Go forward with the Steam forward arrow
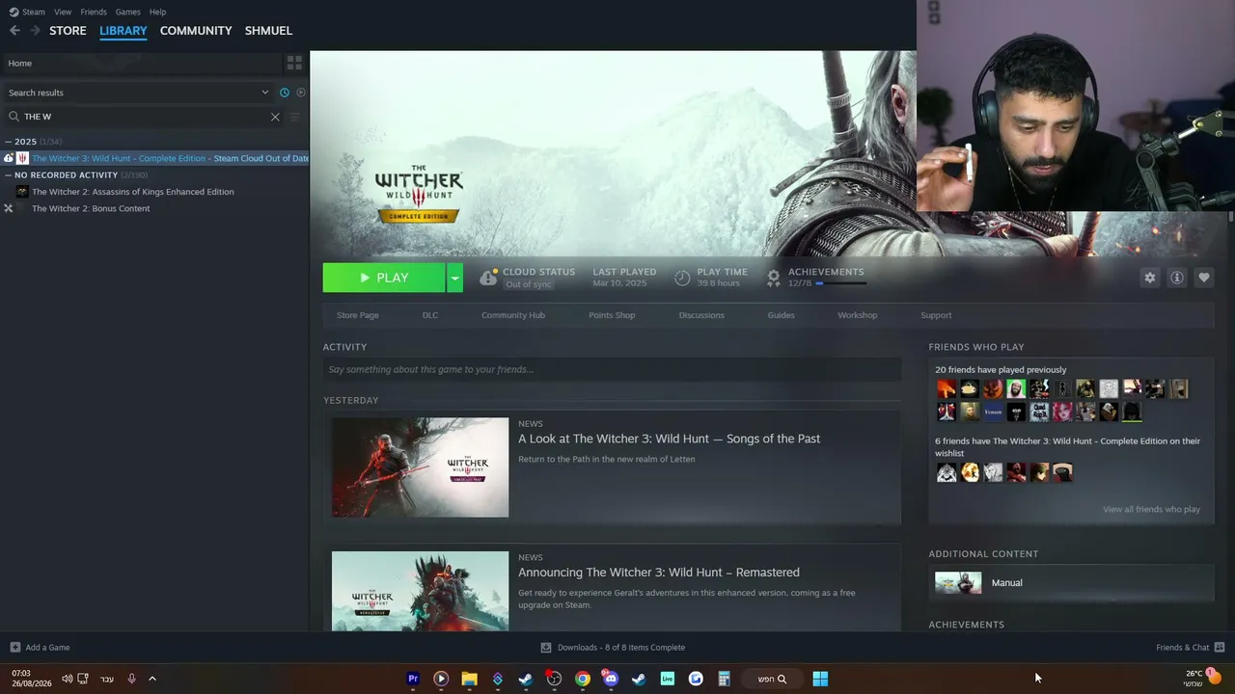 (35, 31)
